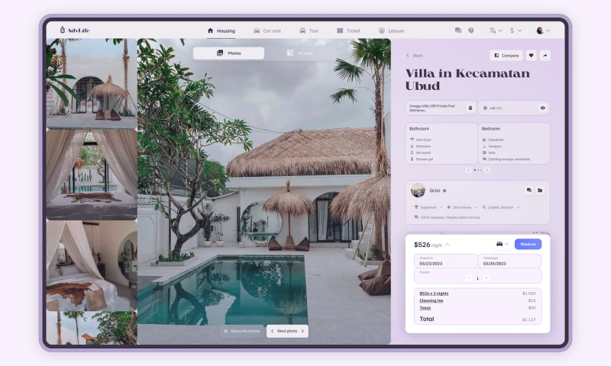Click the lock icon beside villa name
The width and height of the screenshot is (611, 366).
click(x=470, y=108)
